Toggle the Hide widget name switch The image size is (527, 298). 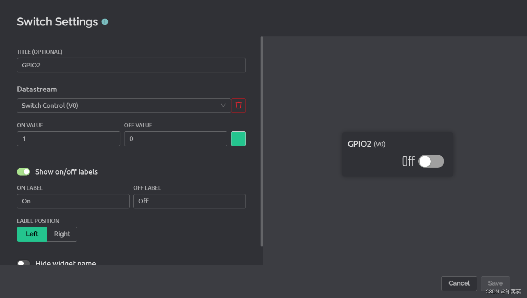tap(24, 263)
